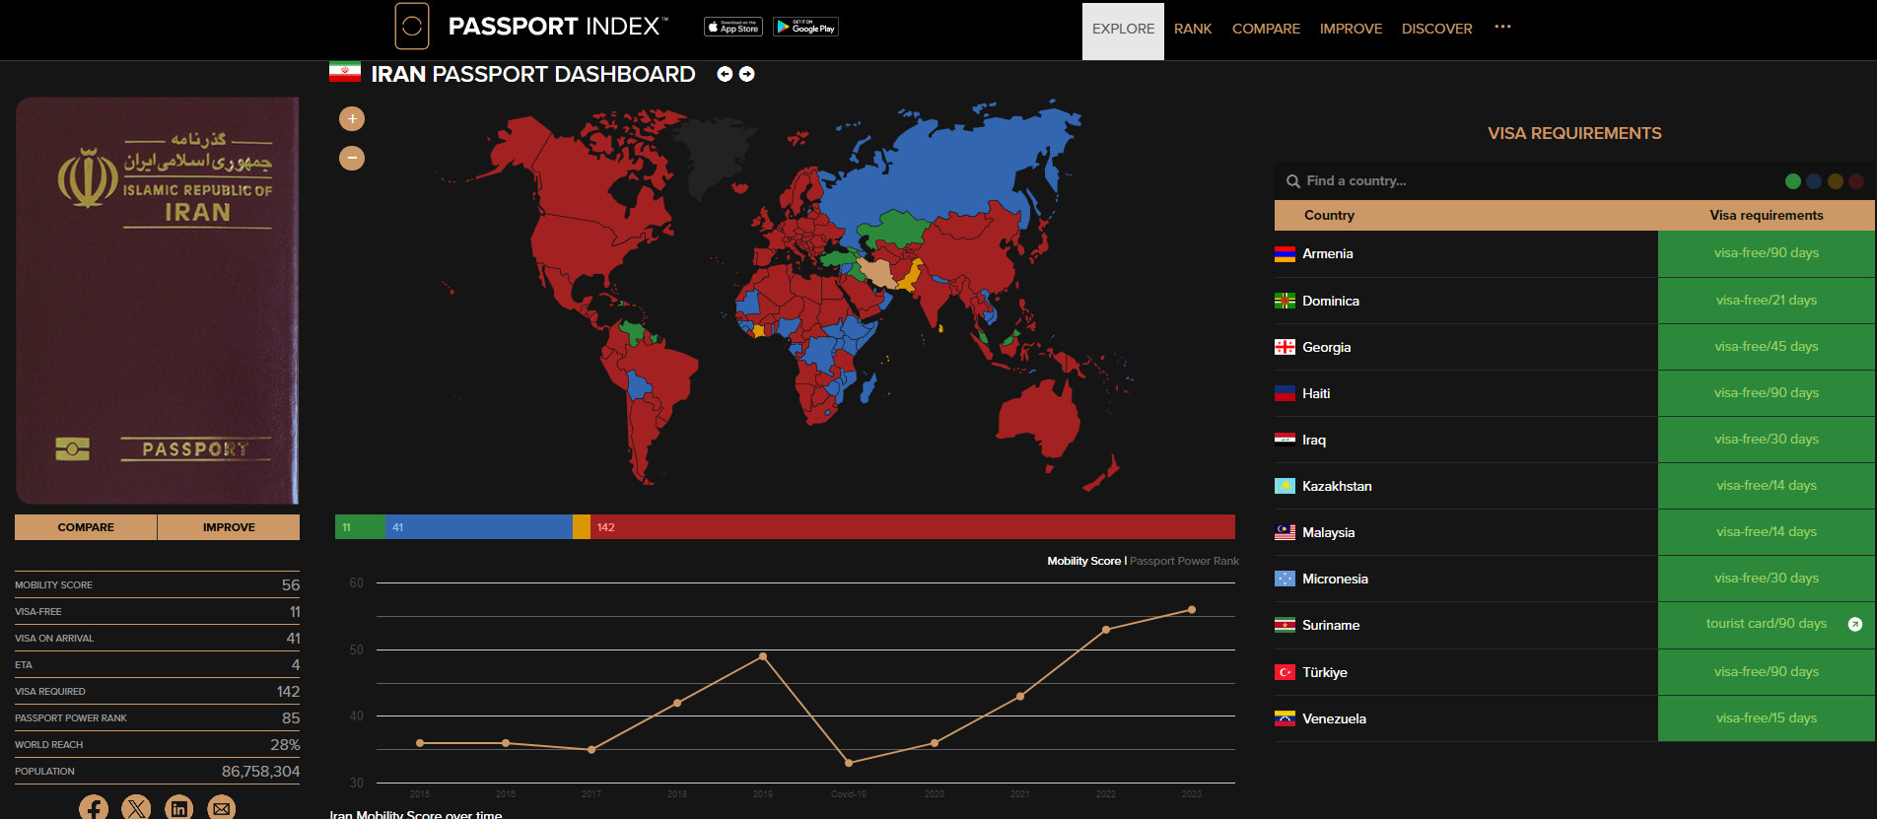Zoom out on the world map
This screenshot has width=1877, height=819.
click(352, 158)
